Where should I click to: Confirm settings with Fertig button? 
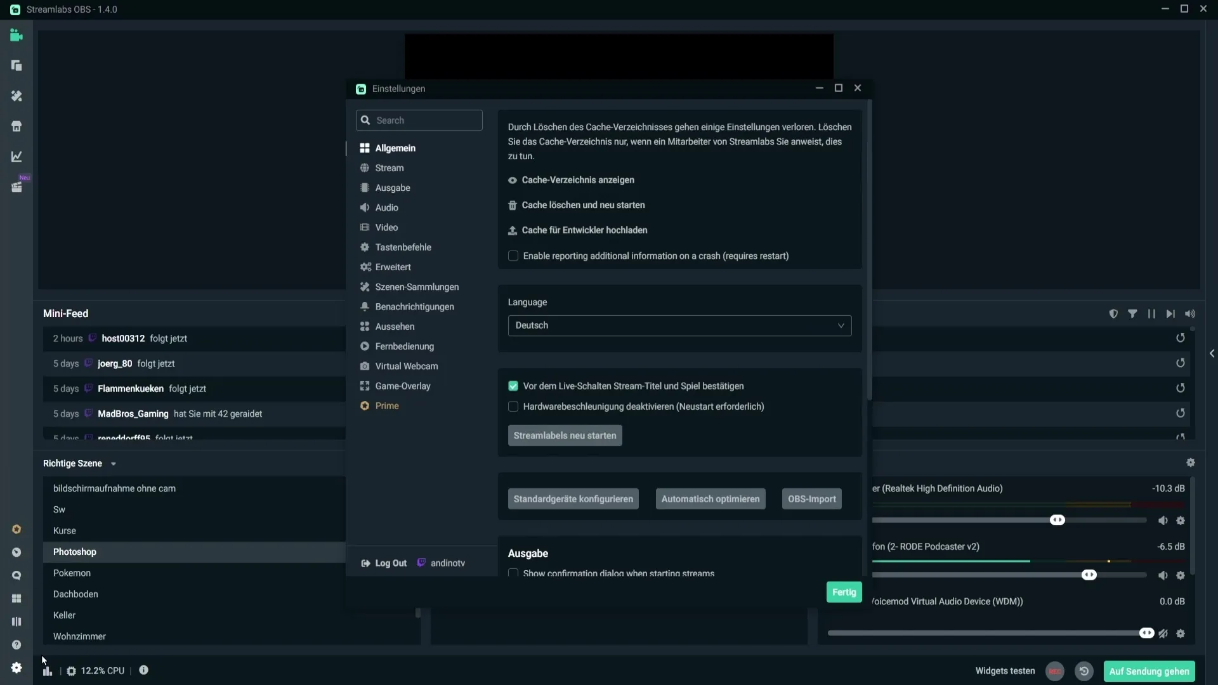coord(844,592)
